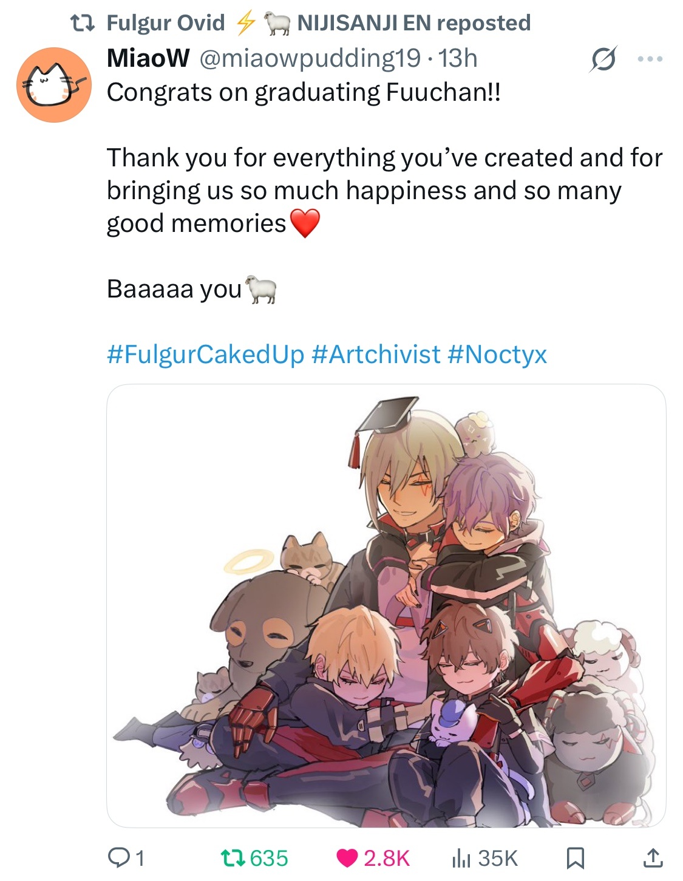Click the 13h timestamp

point(458,58)
